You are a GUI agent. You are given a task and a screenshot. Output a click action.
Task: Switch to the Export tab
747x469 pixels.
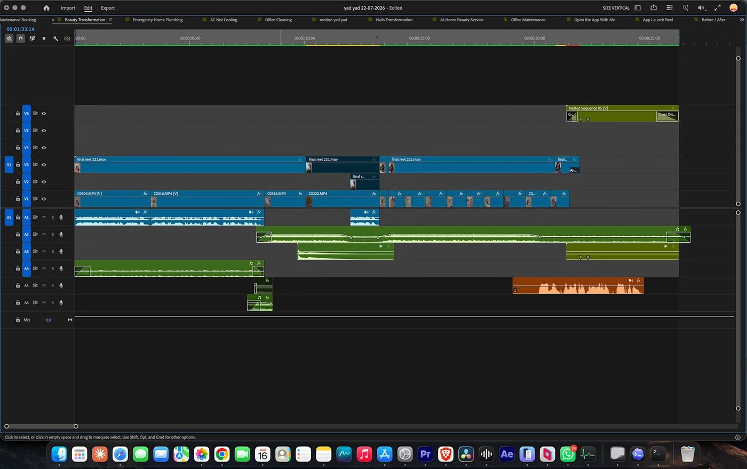[x=108, y=8]
